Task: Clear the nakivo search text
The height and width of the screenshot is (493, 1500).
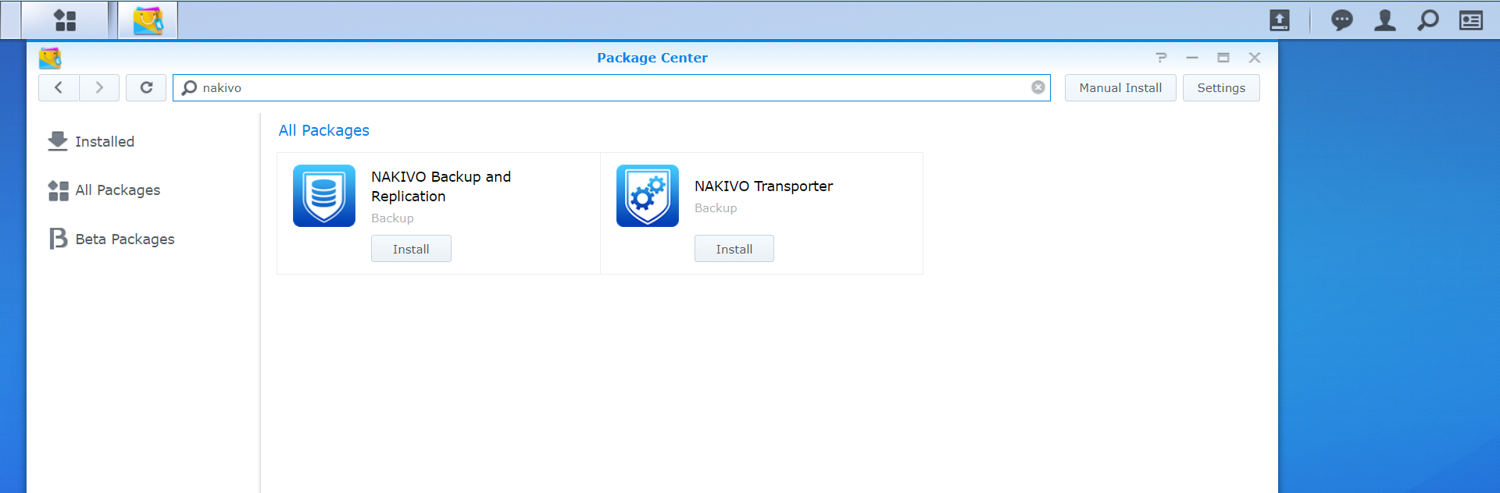Action: pyautogui.click(x=1037, y=87)
